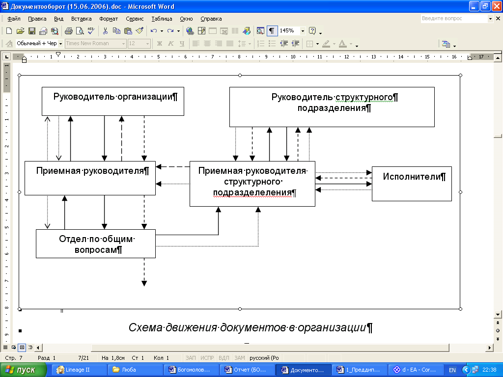Align the text left
The image size is (503, 377).
[196, 44]
